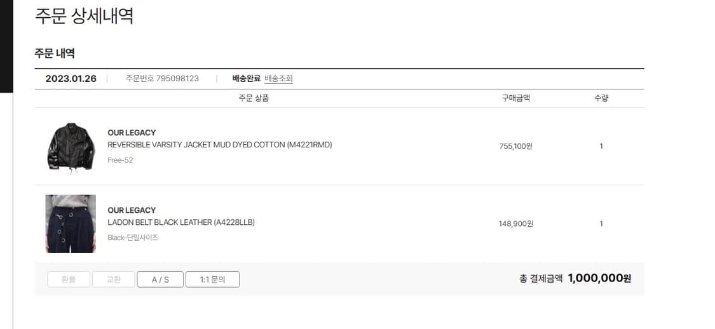Click the Free-52 size option text
715x329 pixels.
point(120,160)
